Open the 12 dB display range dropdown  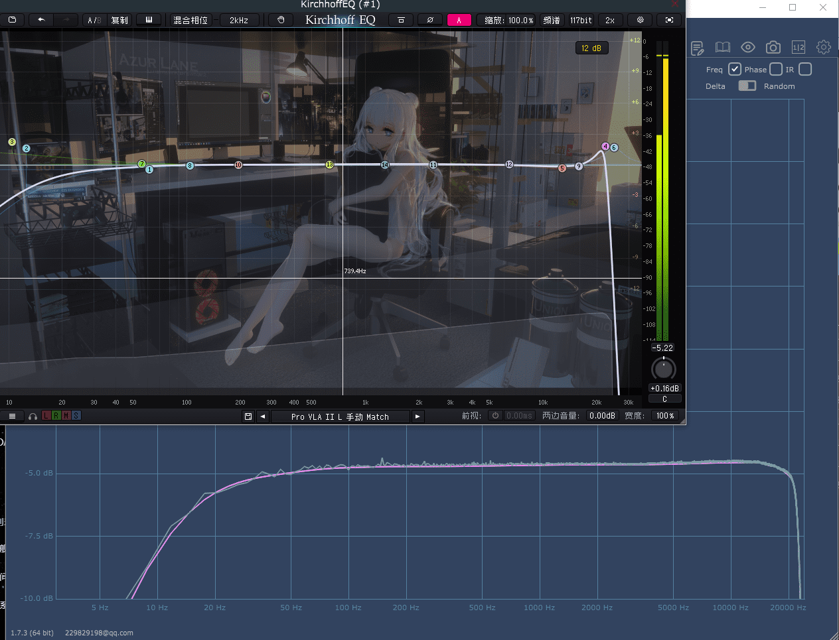tap(591, 48)
